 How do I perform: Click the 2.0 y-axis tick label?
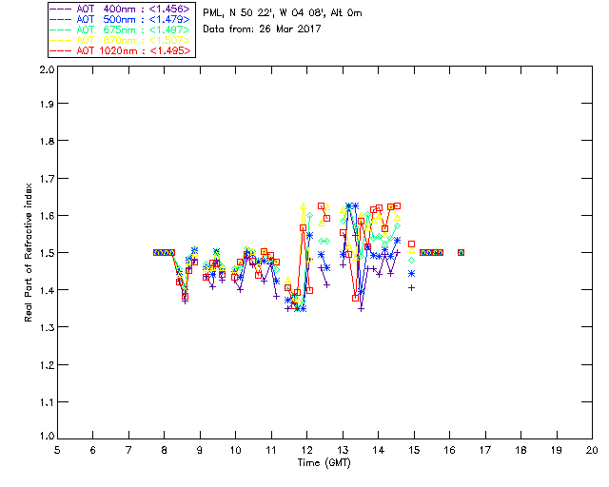click(x=47, y=69)
